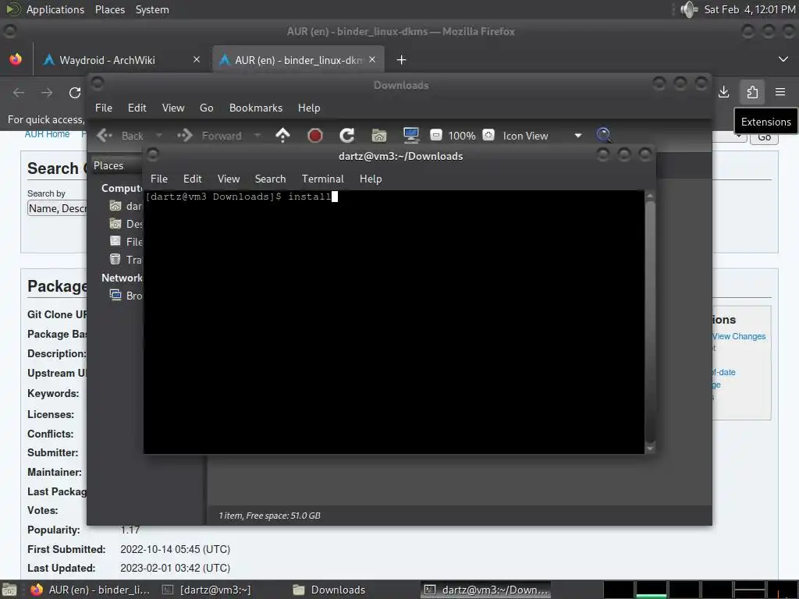Click the red Stop icon in file manager
The width and height of the screenshot is (799, 599).
click(315, 136)
